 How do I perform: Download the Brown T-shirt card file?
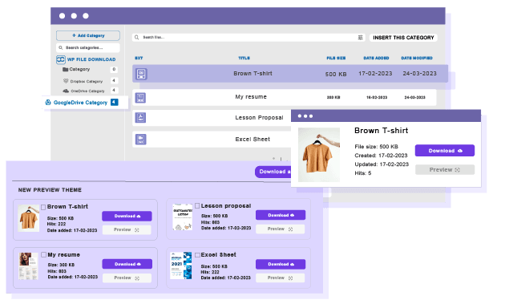click(127, 216)
